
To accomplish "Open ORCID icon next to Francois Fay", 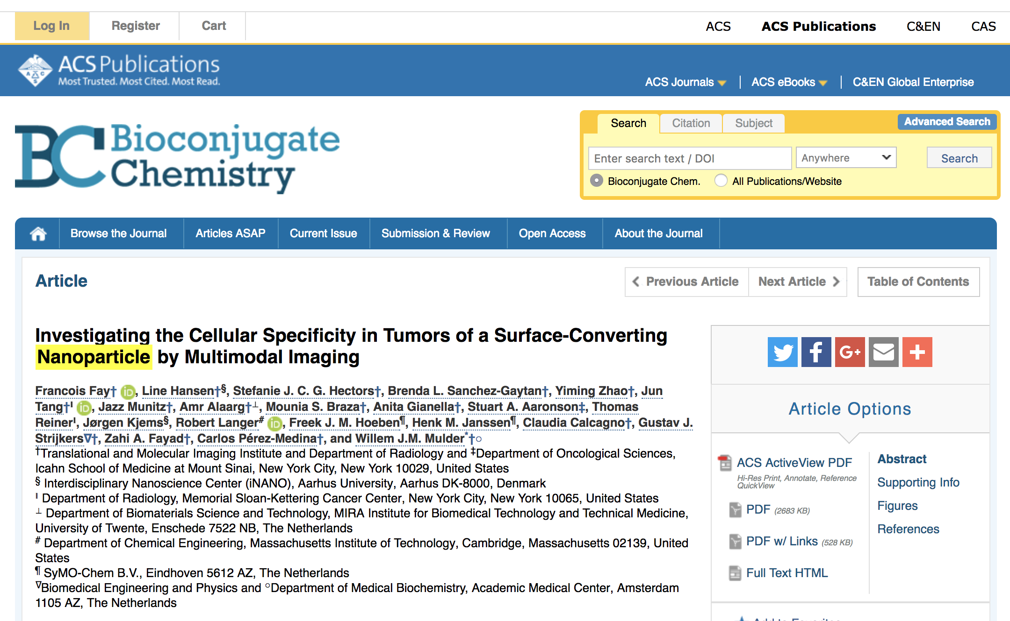I will (x=128, y=392).
